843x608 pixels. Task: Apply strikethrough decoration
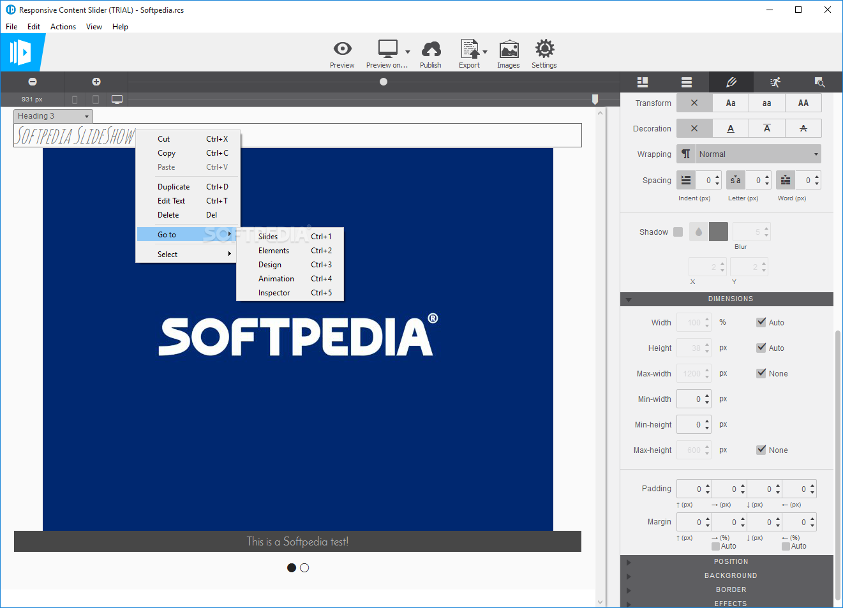[x=803, y=128]
